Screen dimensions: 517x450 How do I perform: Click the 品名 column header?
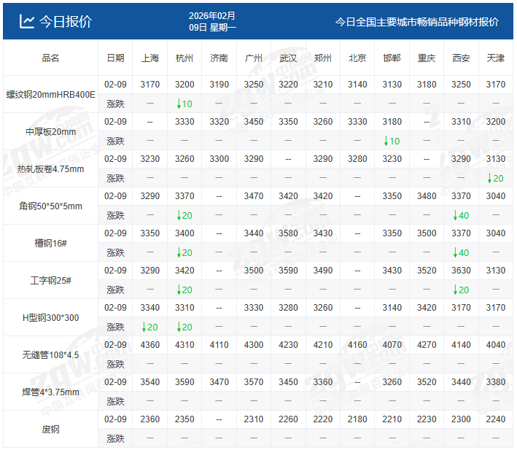(x=51, y=58)
